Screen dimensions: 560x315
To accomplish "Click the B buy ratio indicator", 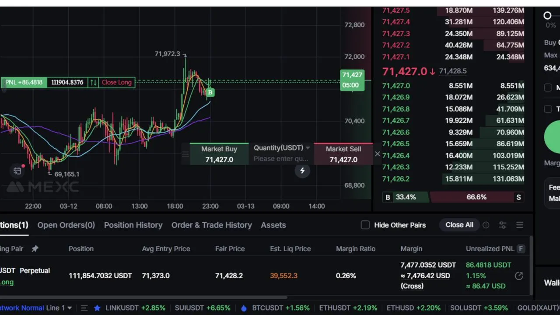I will pos(388,197).
